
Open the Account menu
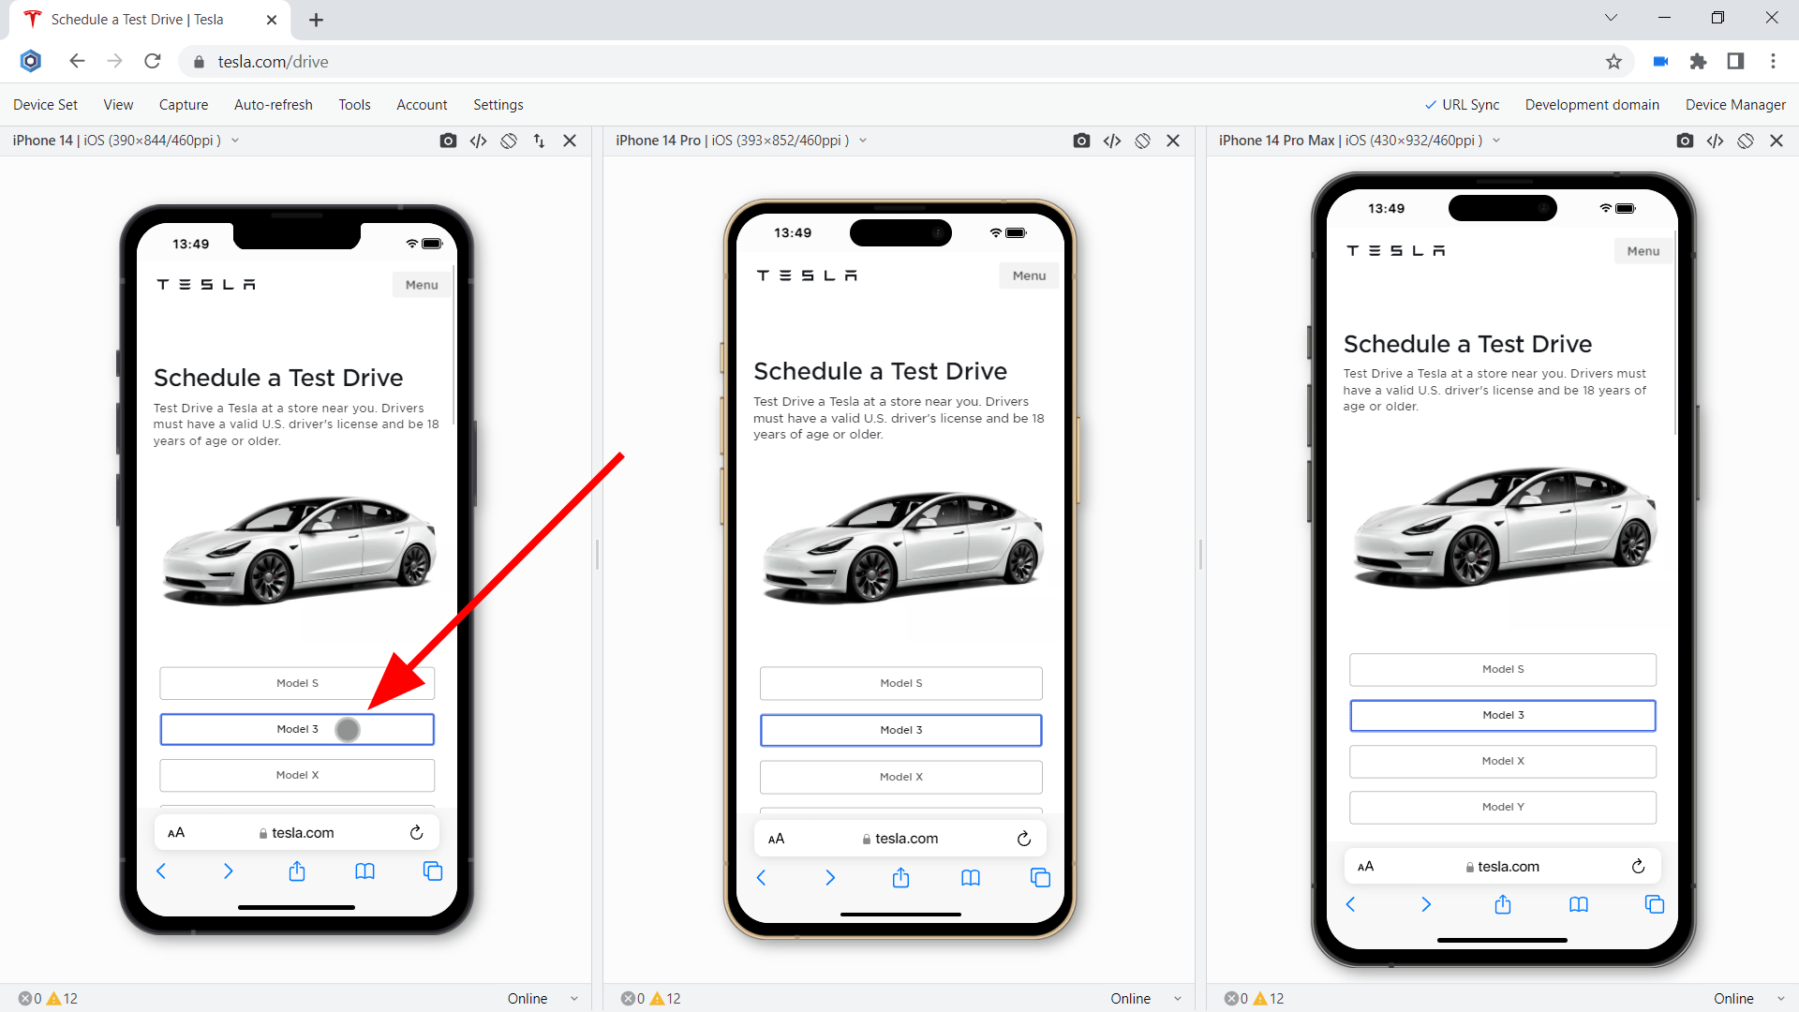422,105
